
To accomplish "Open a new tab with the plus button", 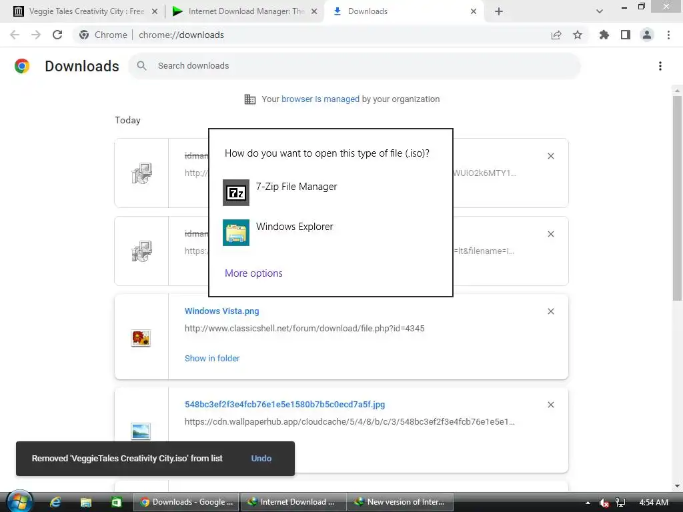I will (x=499, y=11).
